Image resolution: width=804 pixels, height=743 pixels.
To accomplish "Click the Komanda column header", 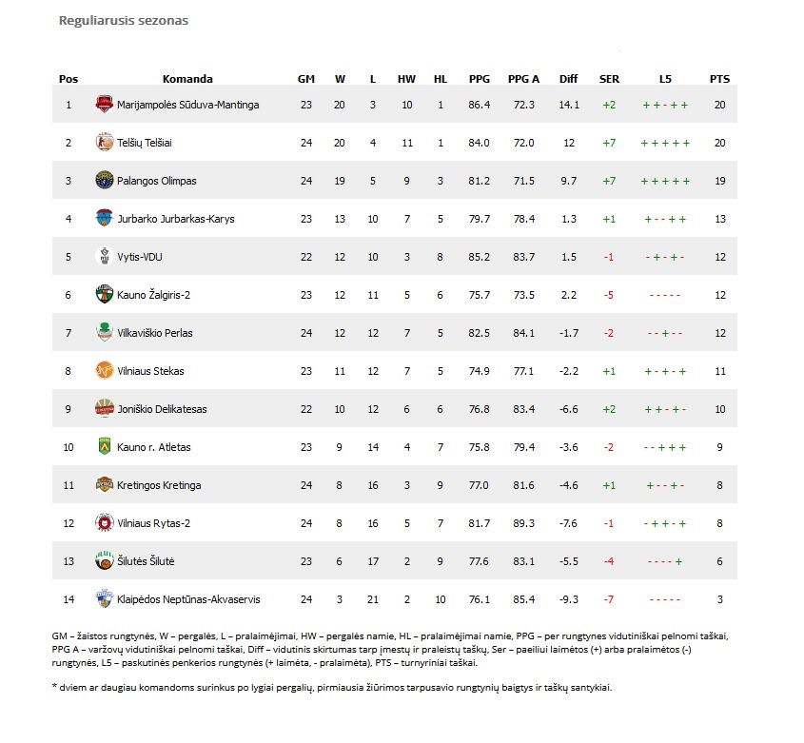I will [x=187, y=79].
